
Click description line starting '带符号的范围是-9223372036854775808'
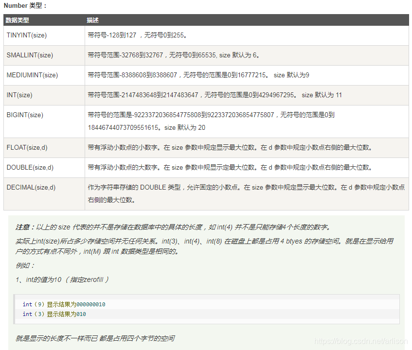211,115
